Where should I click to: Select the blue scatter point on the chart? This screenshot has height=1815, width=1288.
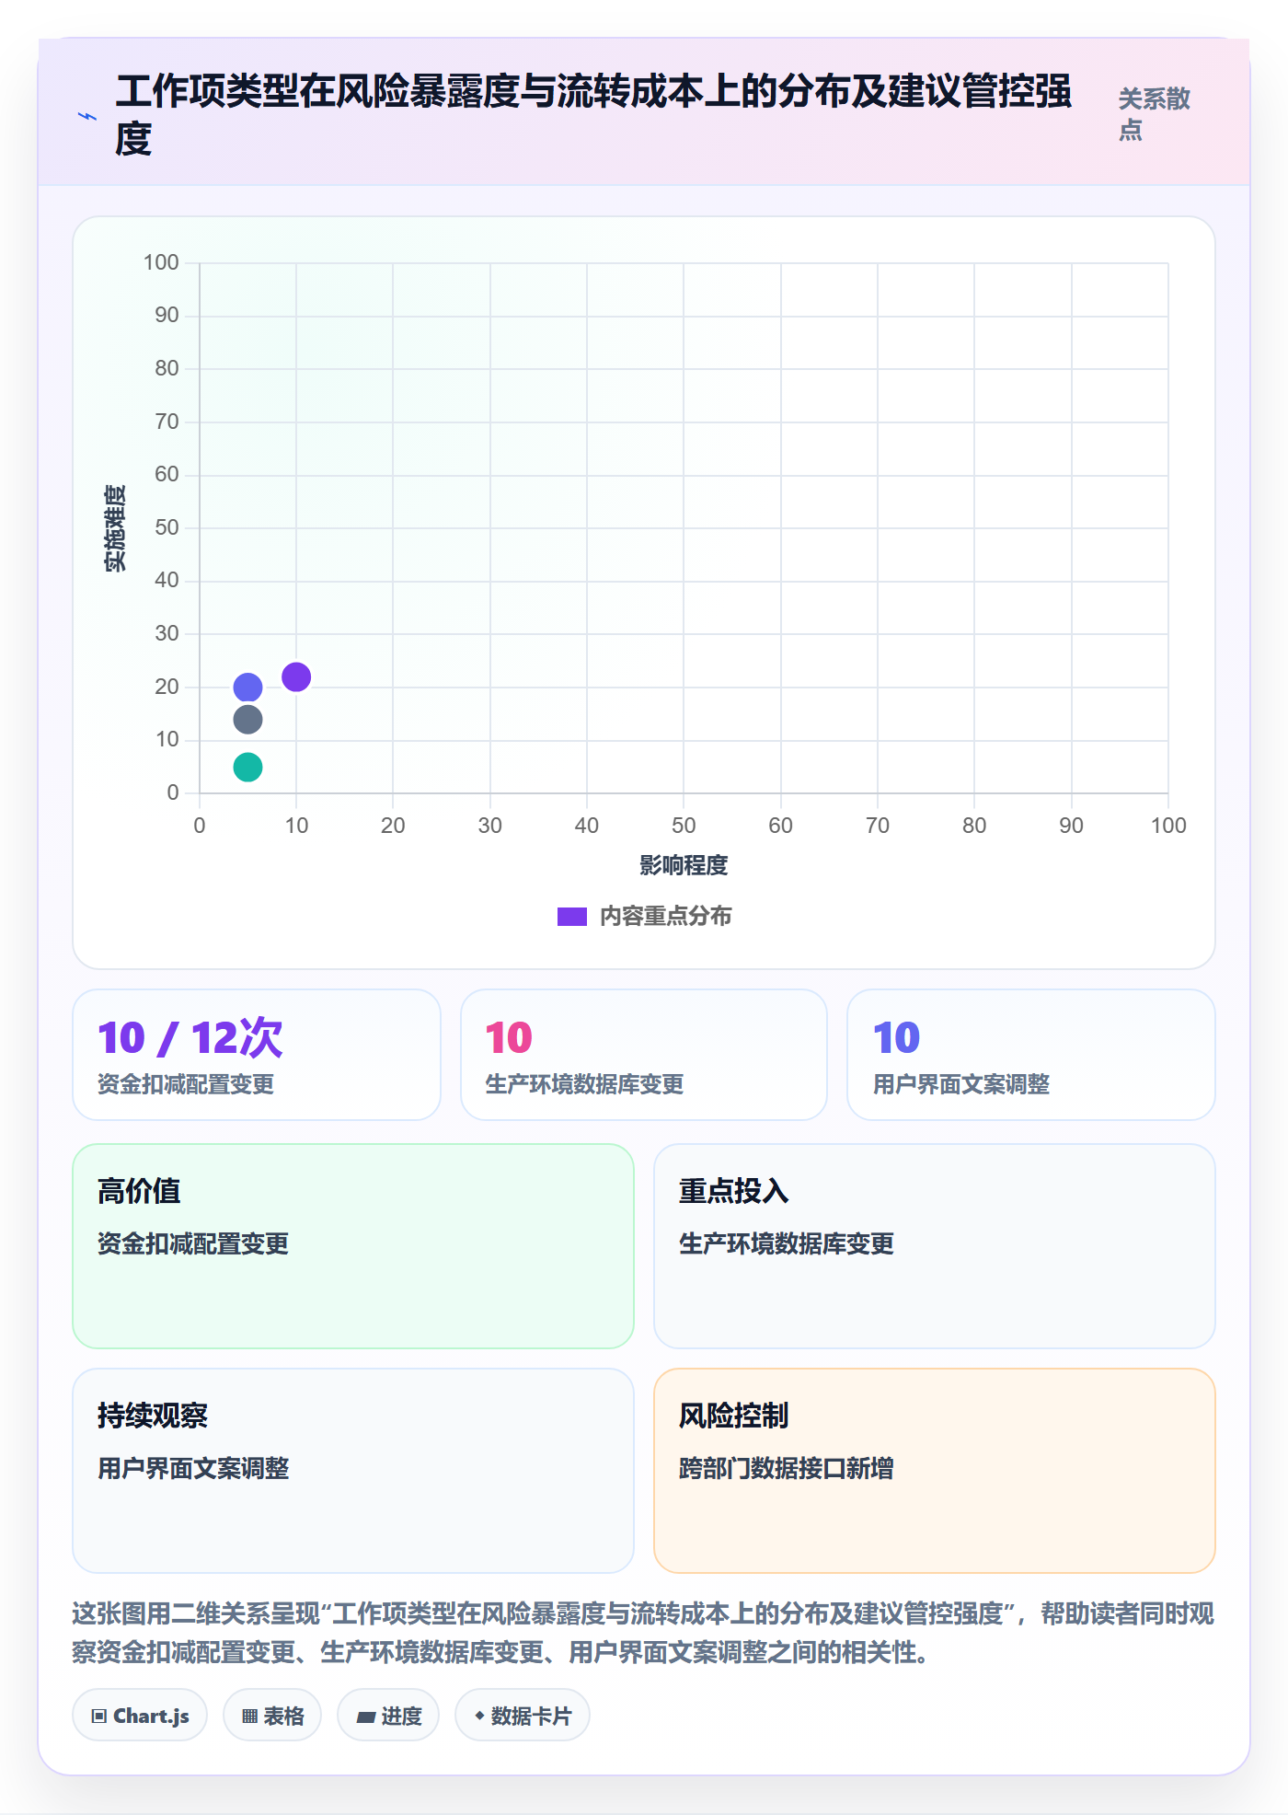247,688
